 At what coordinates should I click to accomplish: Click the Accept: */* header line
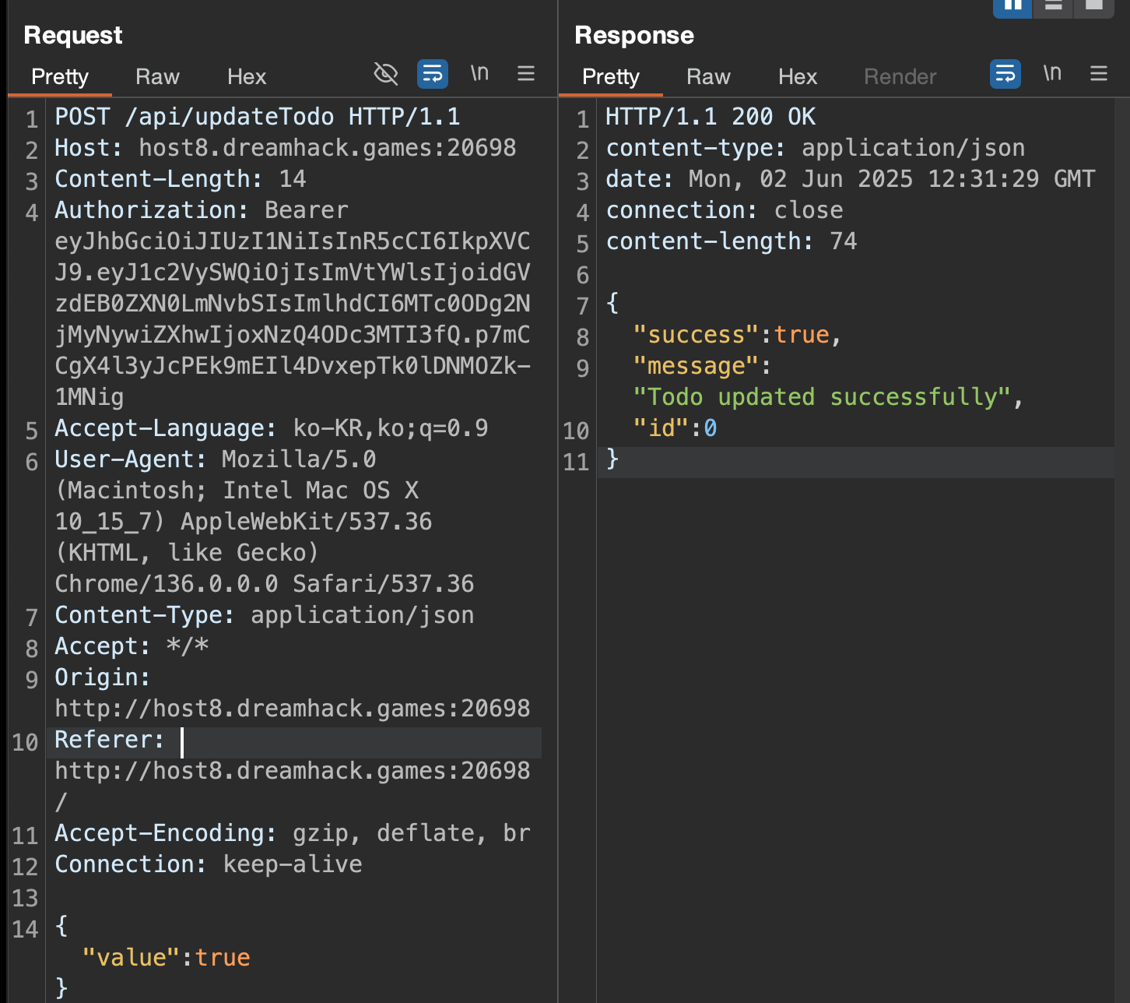[x=132, y=646]
